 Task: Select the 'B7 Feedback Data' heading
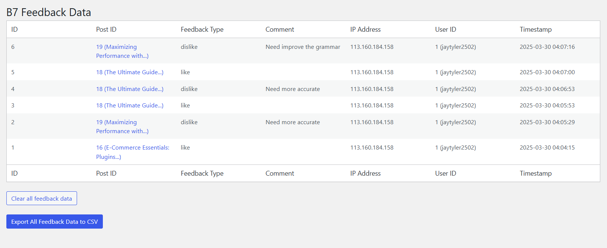point(49,12)
